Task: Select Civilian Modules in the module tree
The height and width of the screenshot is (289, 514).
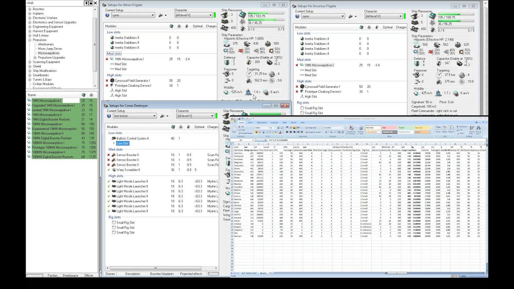Action: pos(43,84)
